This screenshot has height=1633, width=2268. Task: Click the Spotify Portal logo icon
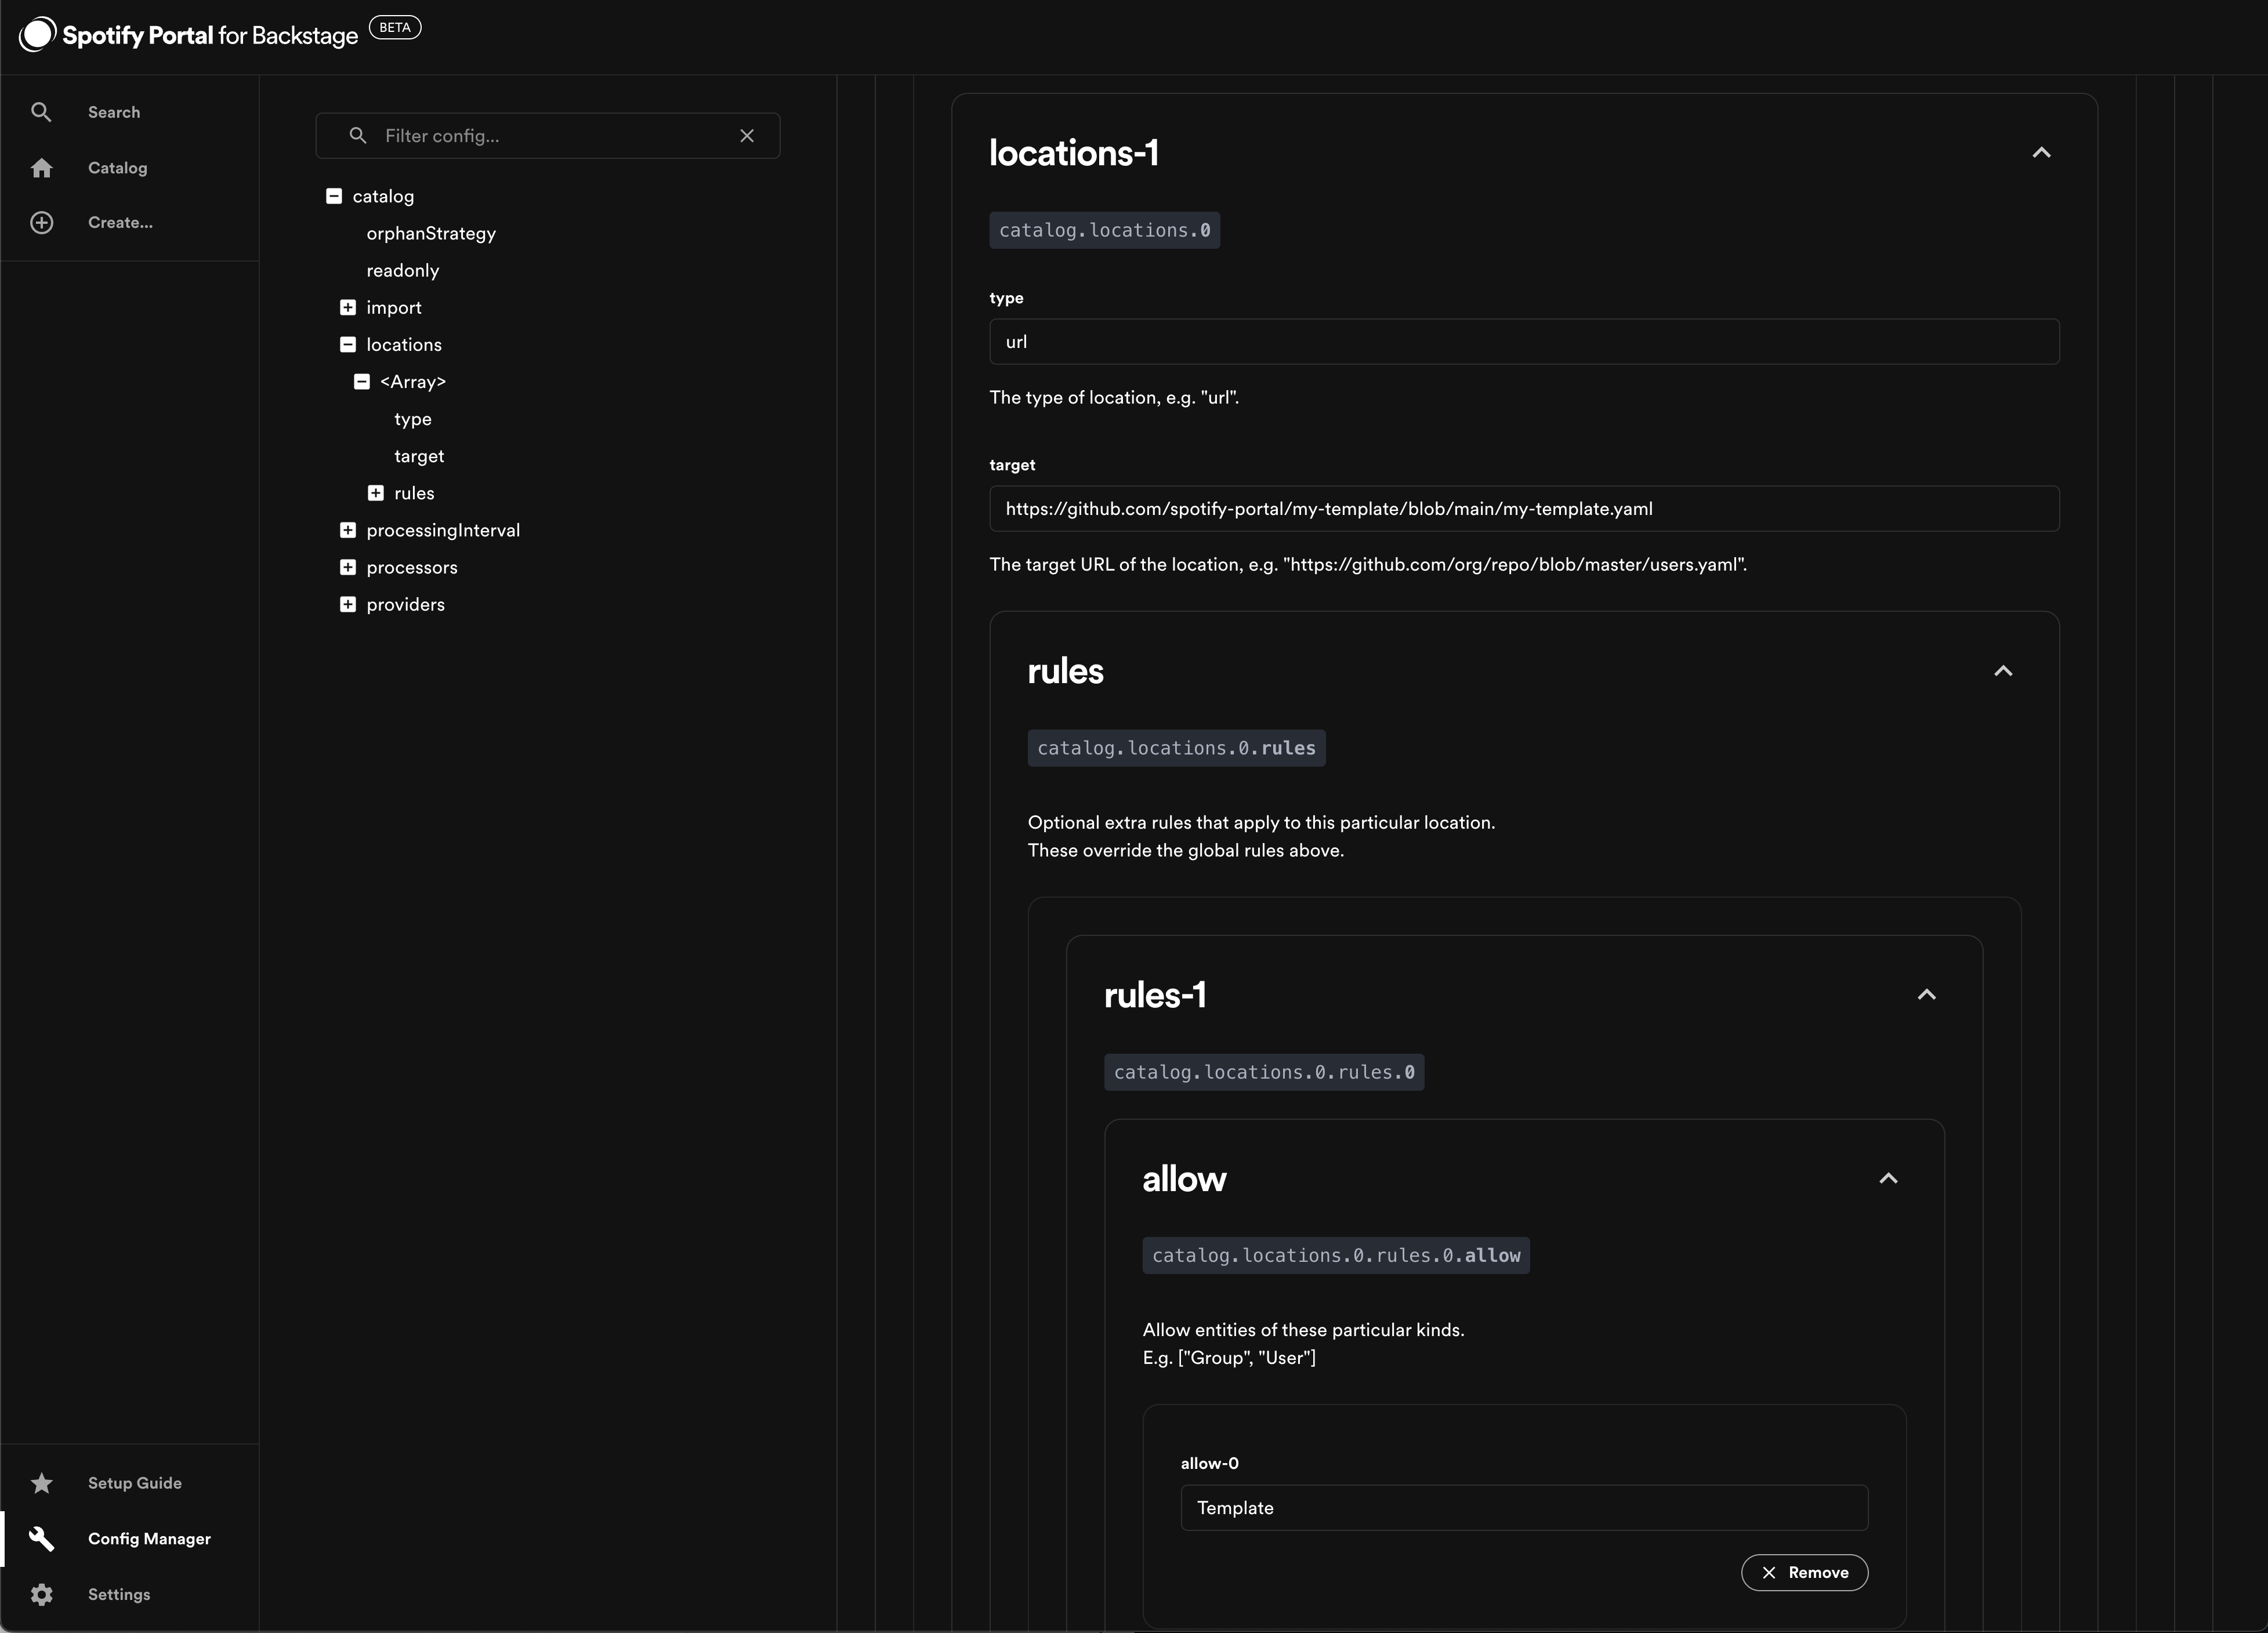tap(37, 34)
